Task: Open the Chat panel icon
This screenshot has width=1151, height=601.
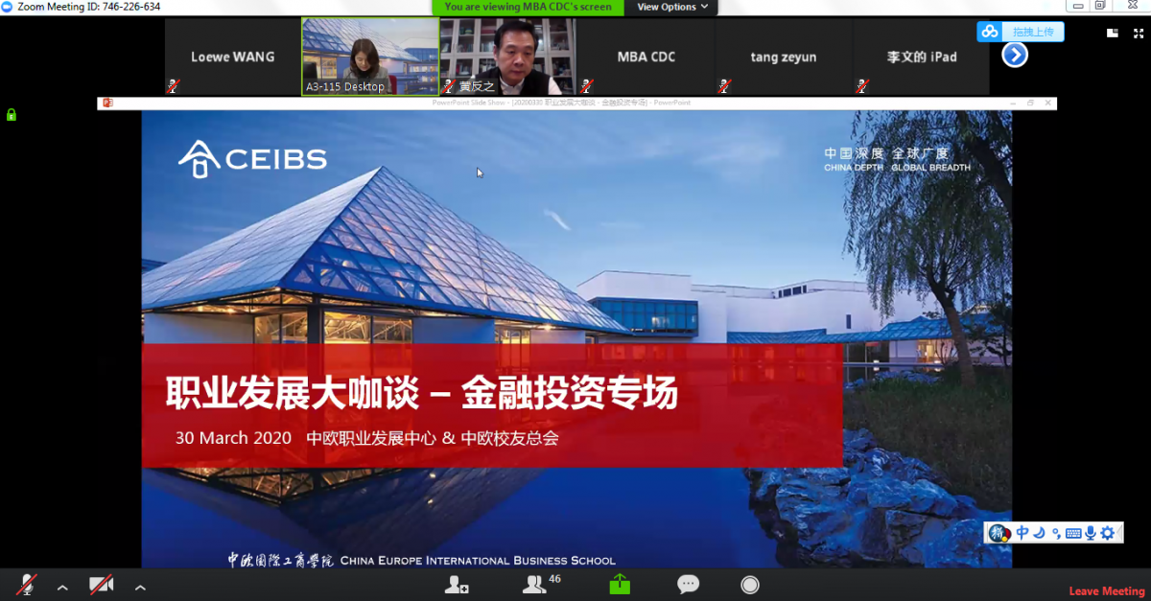Action: (688, 584)
